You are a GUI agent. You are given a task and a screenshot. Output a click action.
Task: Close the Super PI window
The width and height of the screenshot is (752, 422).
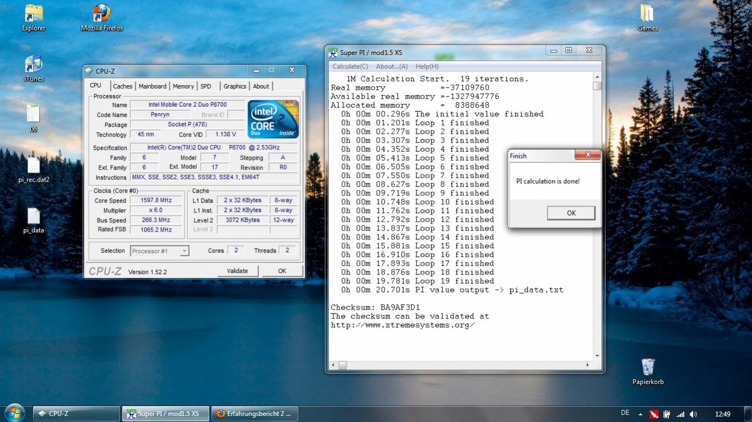[589, 51]
